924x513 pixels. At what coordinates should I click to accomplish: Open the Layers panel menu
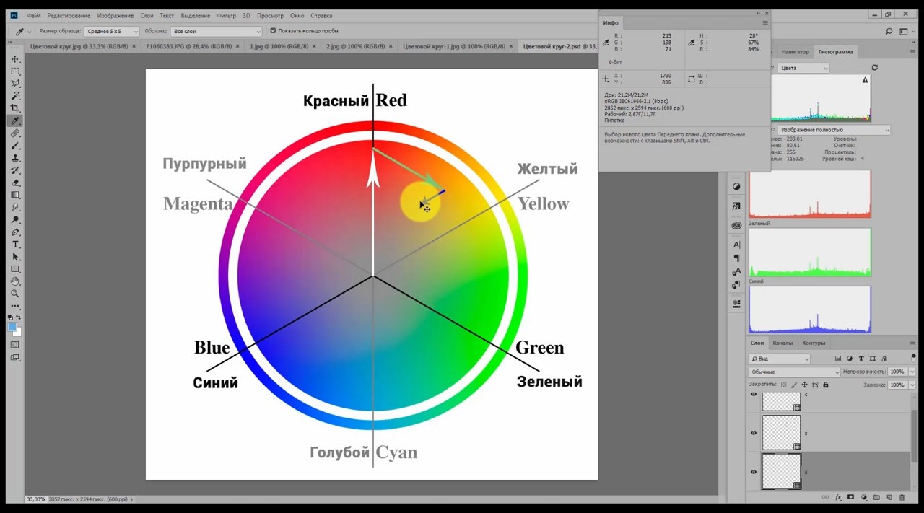[912, 343]
